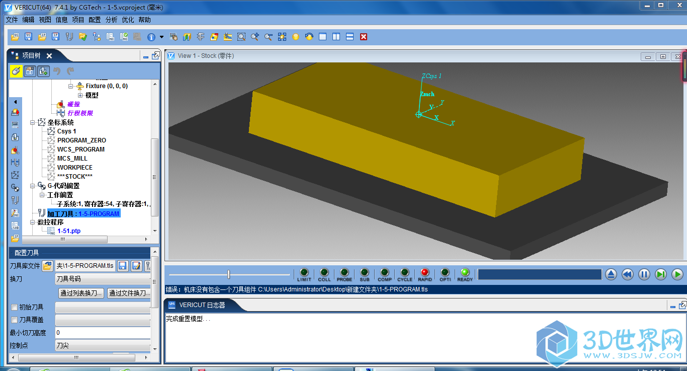Click the 最小切刀高度 input field
Image resolution: width=687 pixels, height=371 pixels.
click(x=103, y=333)
